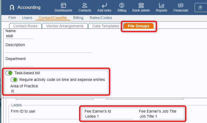The image size is (207, 123).
Task: Open the Billing submenu item
Action: [x=78, y=18]
